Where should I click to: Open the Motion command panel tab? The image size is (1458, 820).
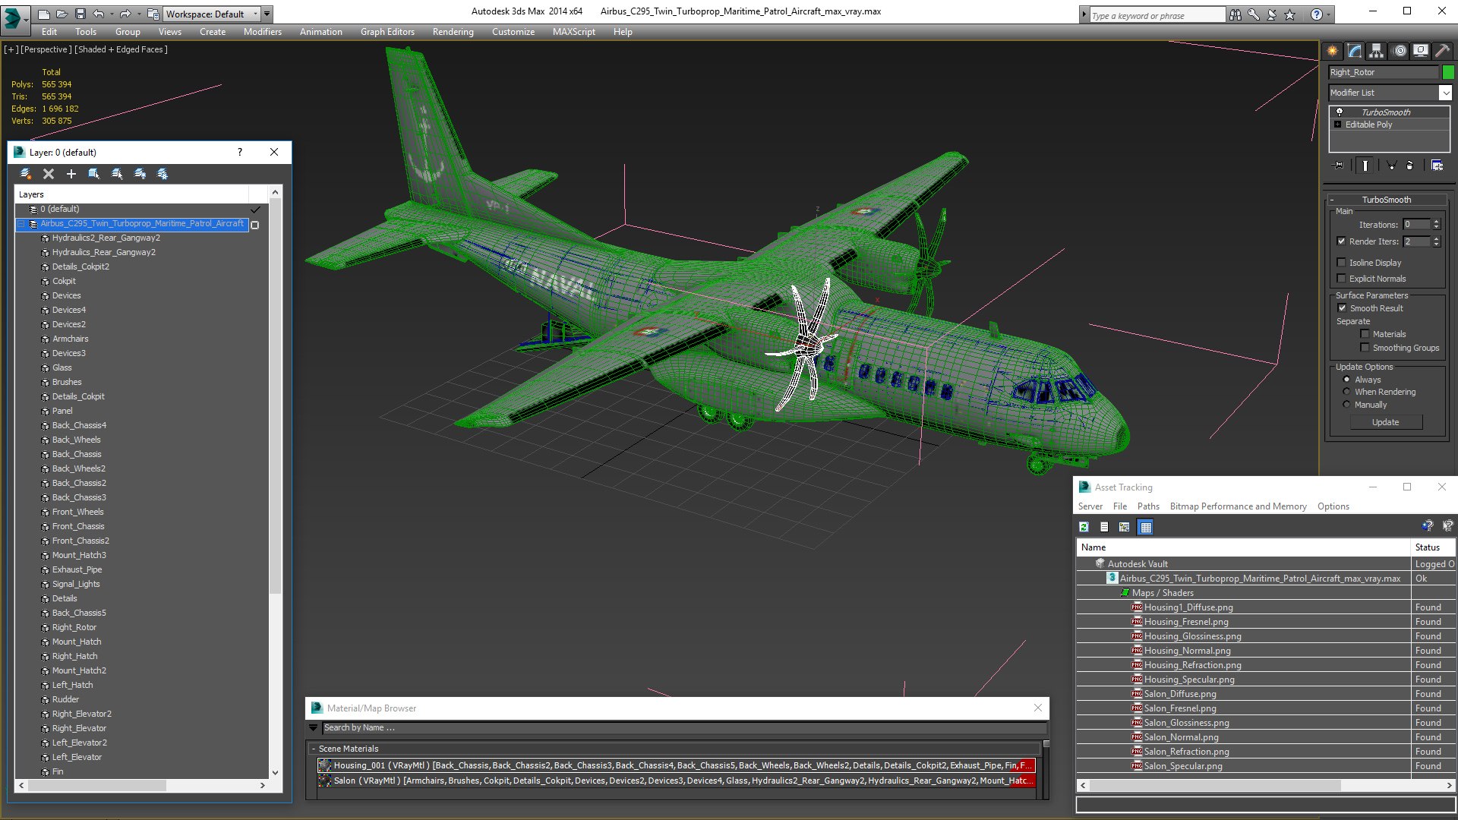pos(1400,51)
